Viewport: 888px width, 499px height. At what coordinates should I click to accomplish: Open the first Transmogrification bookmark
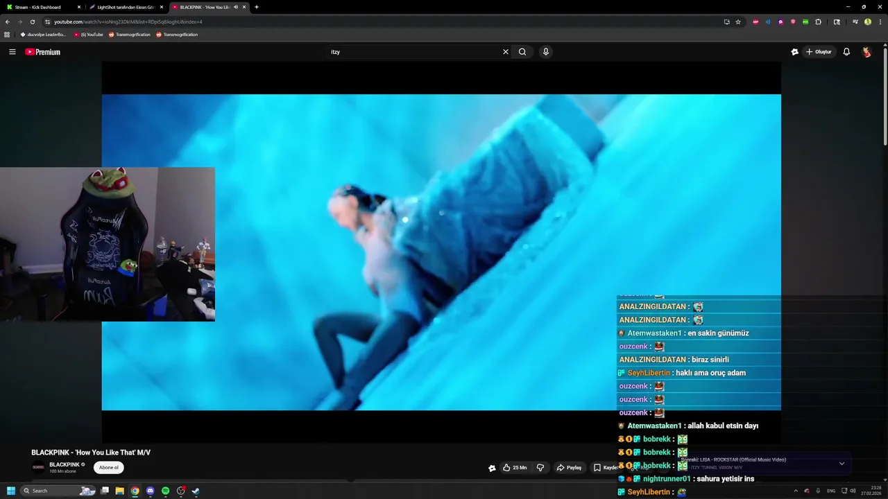(130, 34)
